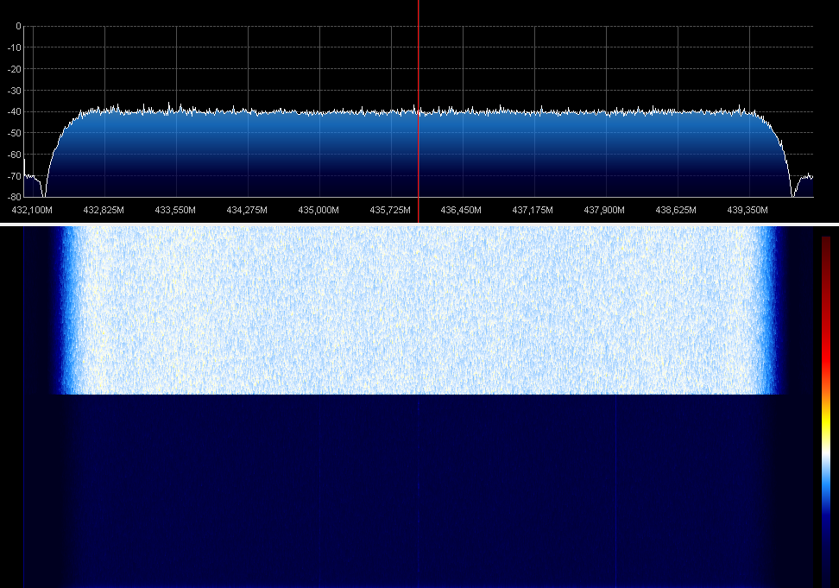
Task: Click the -80 dB scale label
Action: pyautogui.click(x=15, y=198)
